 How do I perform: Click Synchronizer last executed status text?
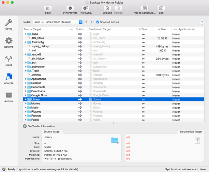[186, 169]
